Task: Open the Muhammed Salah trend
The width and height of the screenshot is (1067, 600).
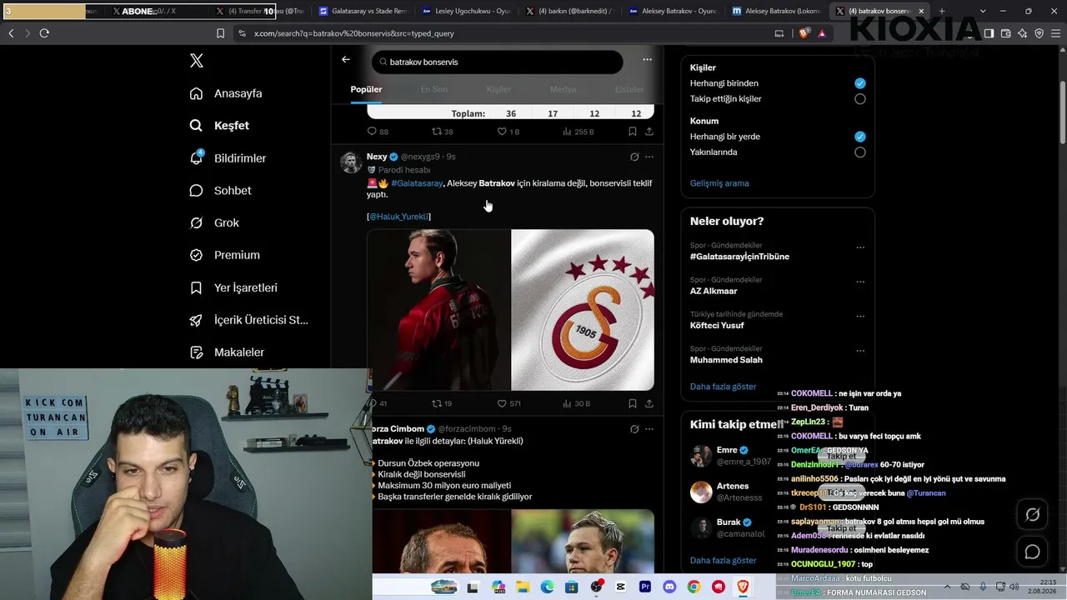Action: [x=726, y=360]
